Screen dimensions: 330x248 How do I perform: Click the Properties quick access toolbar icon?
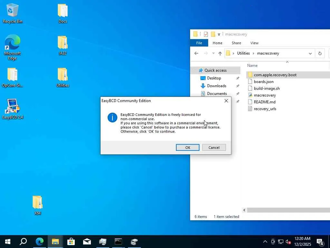206,34
